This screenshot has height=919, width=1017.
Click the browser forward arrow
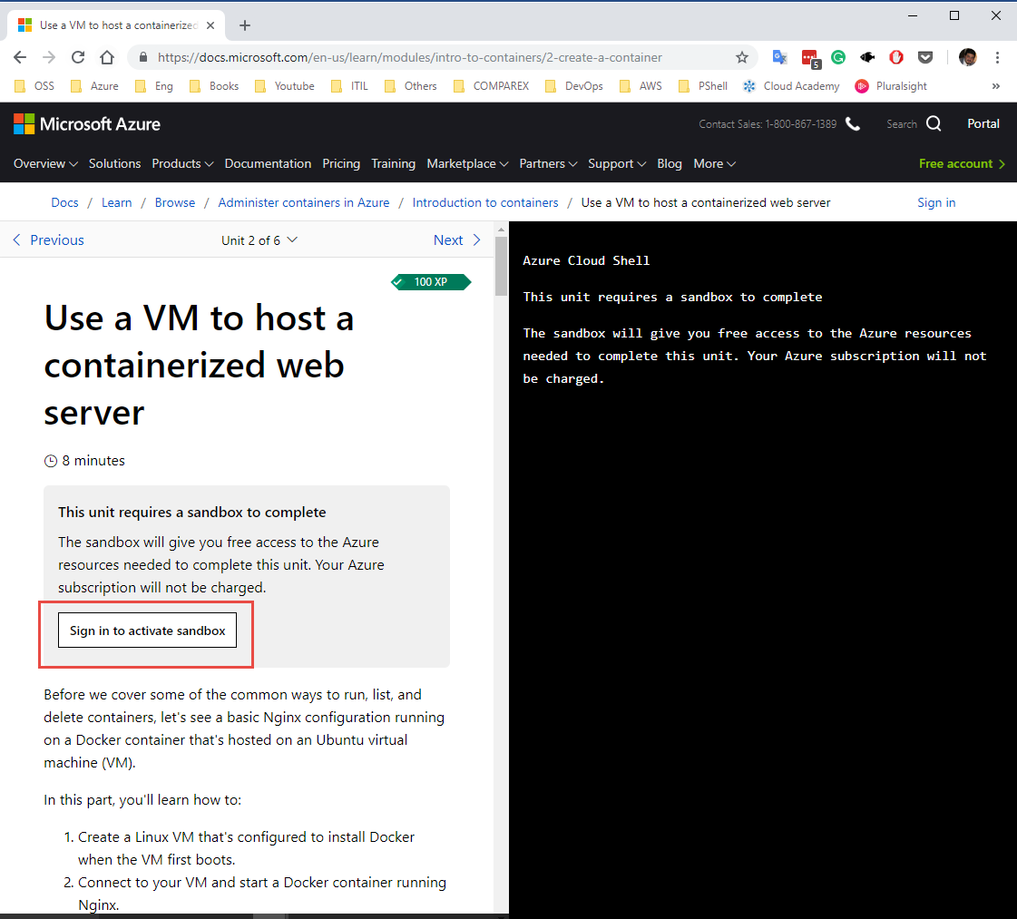pos(49,57)
